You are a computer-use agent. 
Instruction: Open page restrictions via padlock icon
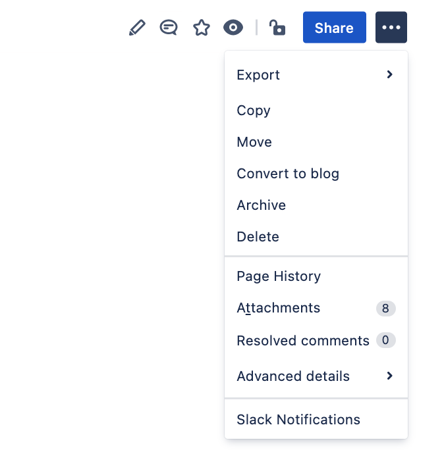pyautogui.click(x=277, y=28)
